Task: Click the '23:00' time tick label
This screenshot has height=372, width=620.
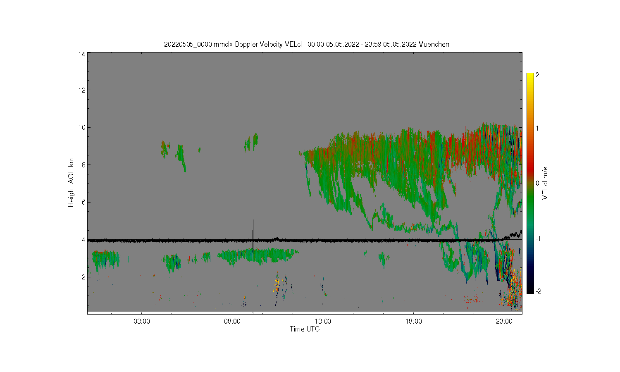Action: pos(504,321)
